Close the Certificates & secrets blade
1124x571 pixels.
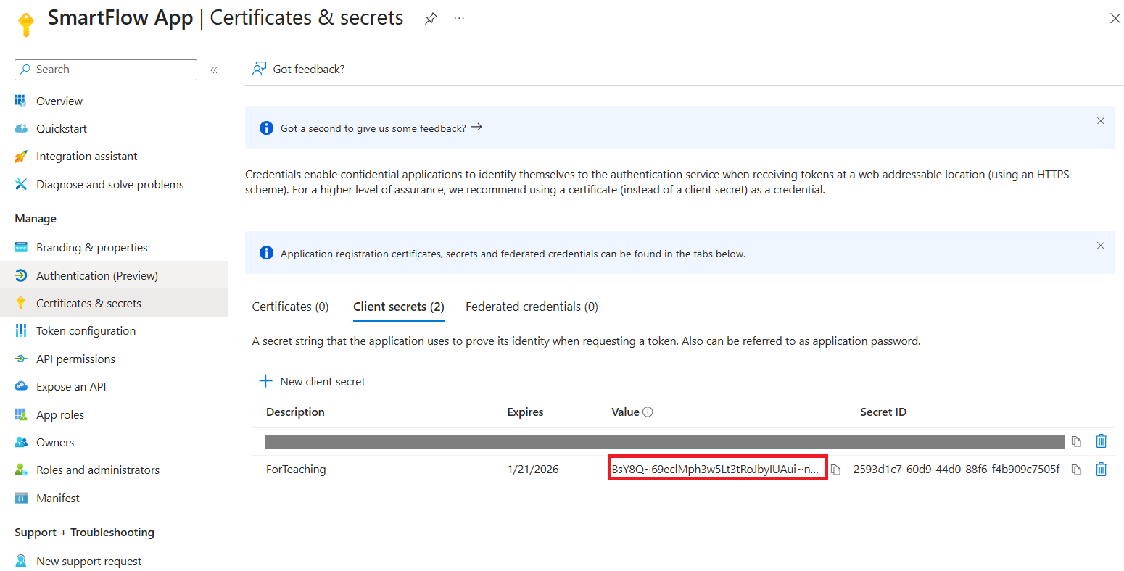pos(1115,18)
